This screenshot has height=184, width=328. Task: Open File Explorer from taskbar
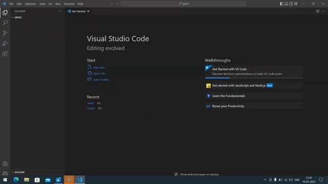click(x=27, y=179)
